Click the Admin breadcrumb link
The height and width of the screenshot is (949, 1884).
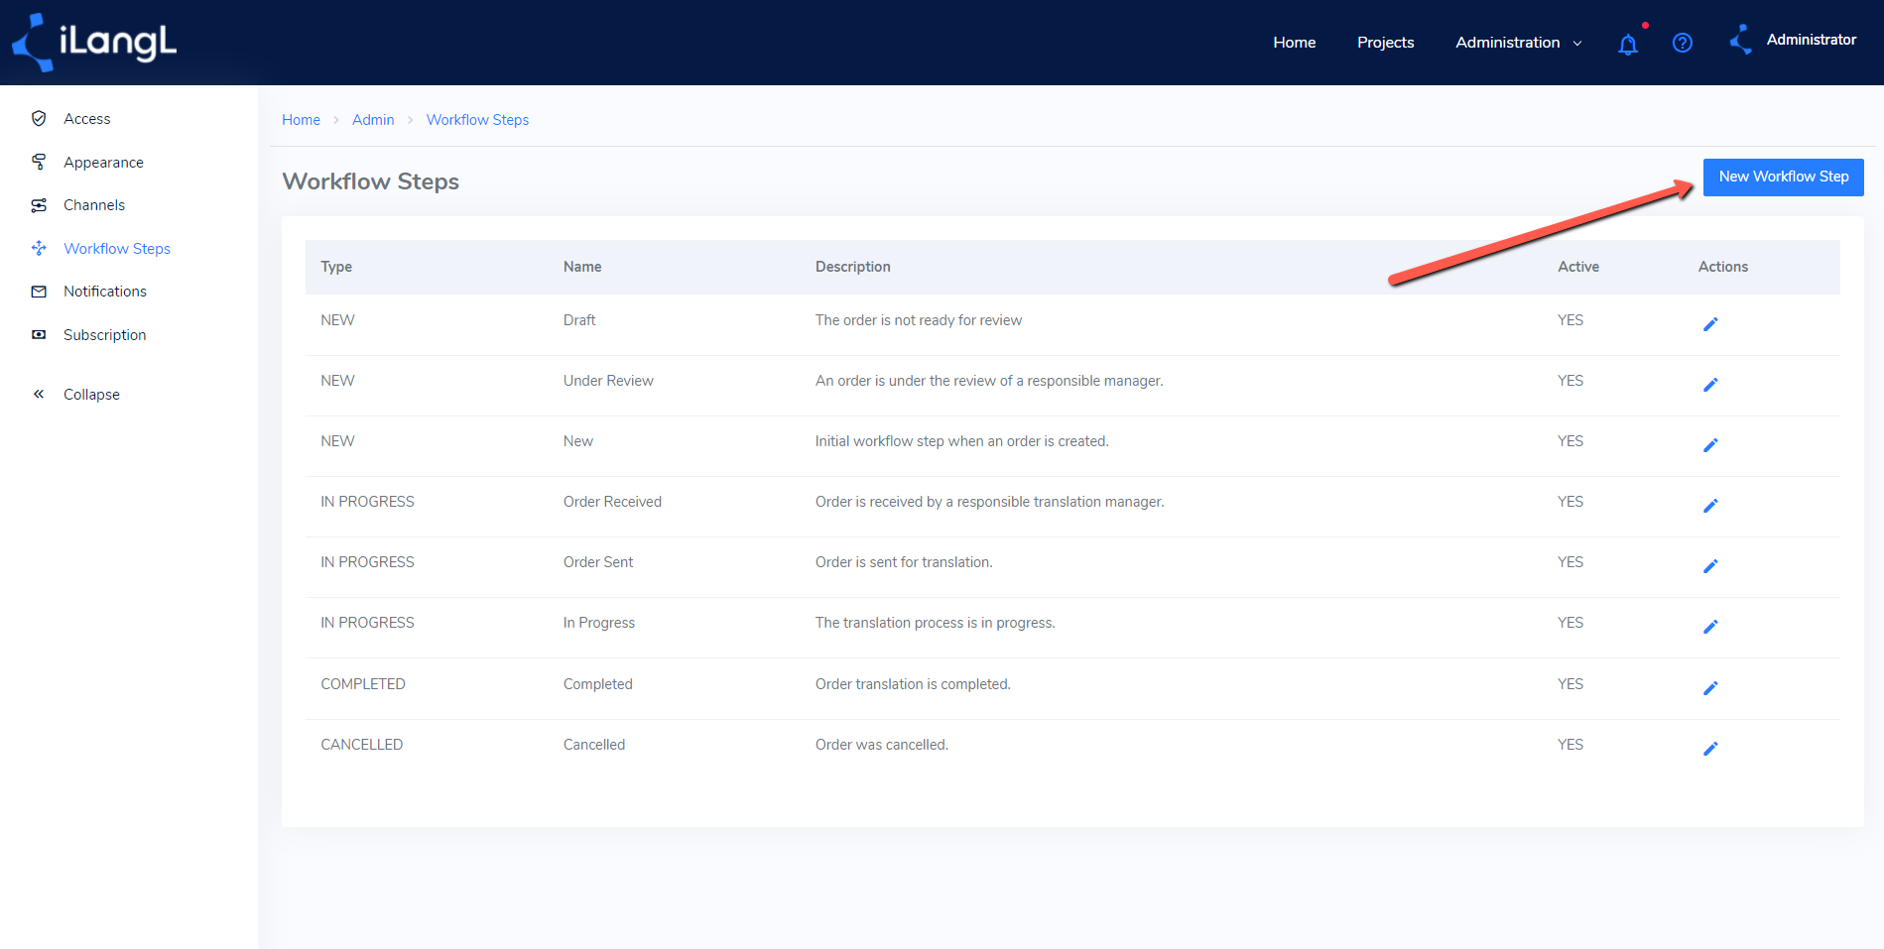point(373,120)
